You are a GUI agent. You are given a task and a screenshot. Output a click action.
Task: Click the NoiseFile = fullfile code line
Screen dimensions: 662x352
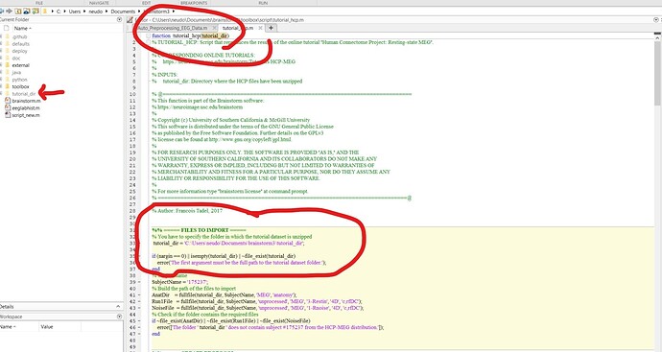pyautogui.click(x=257, y=308)
